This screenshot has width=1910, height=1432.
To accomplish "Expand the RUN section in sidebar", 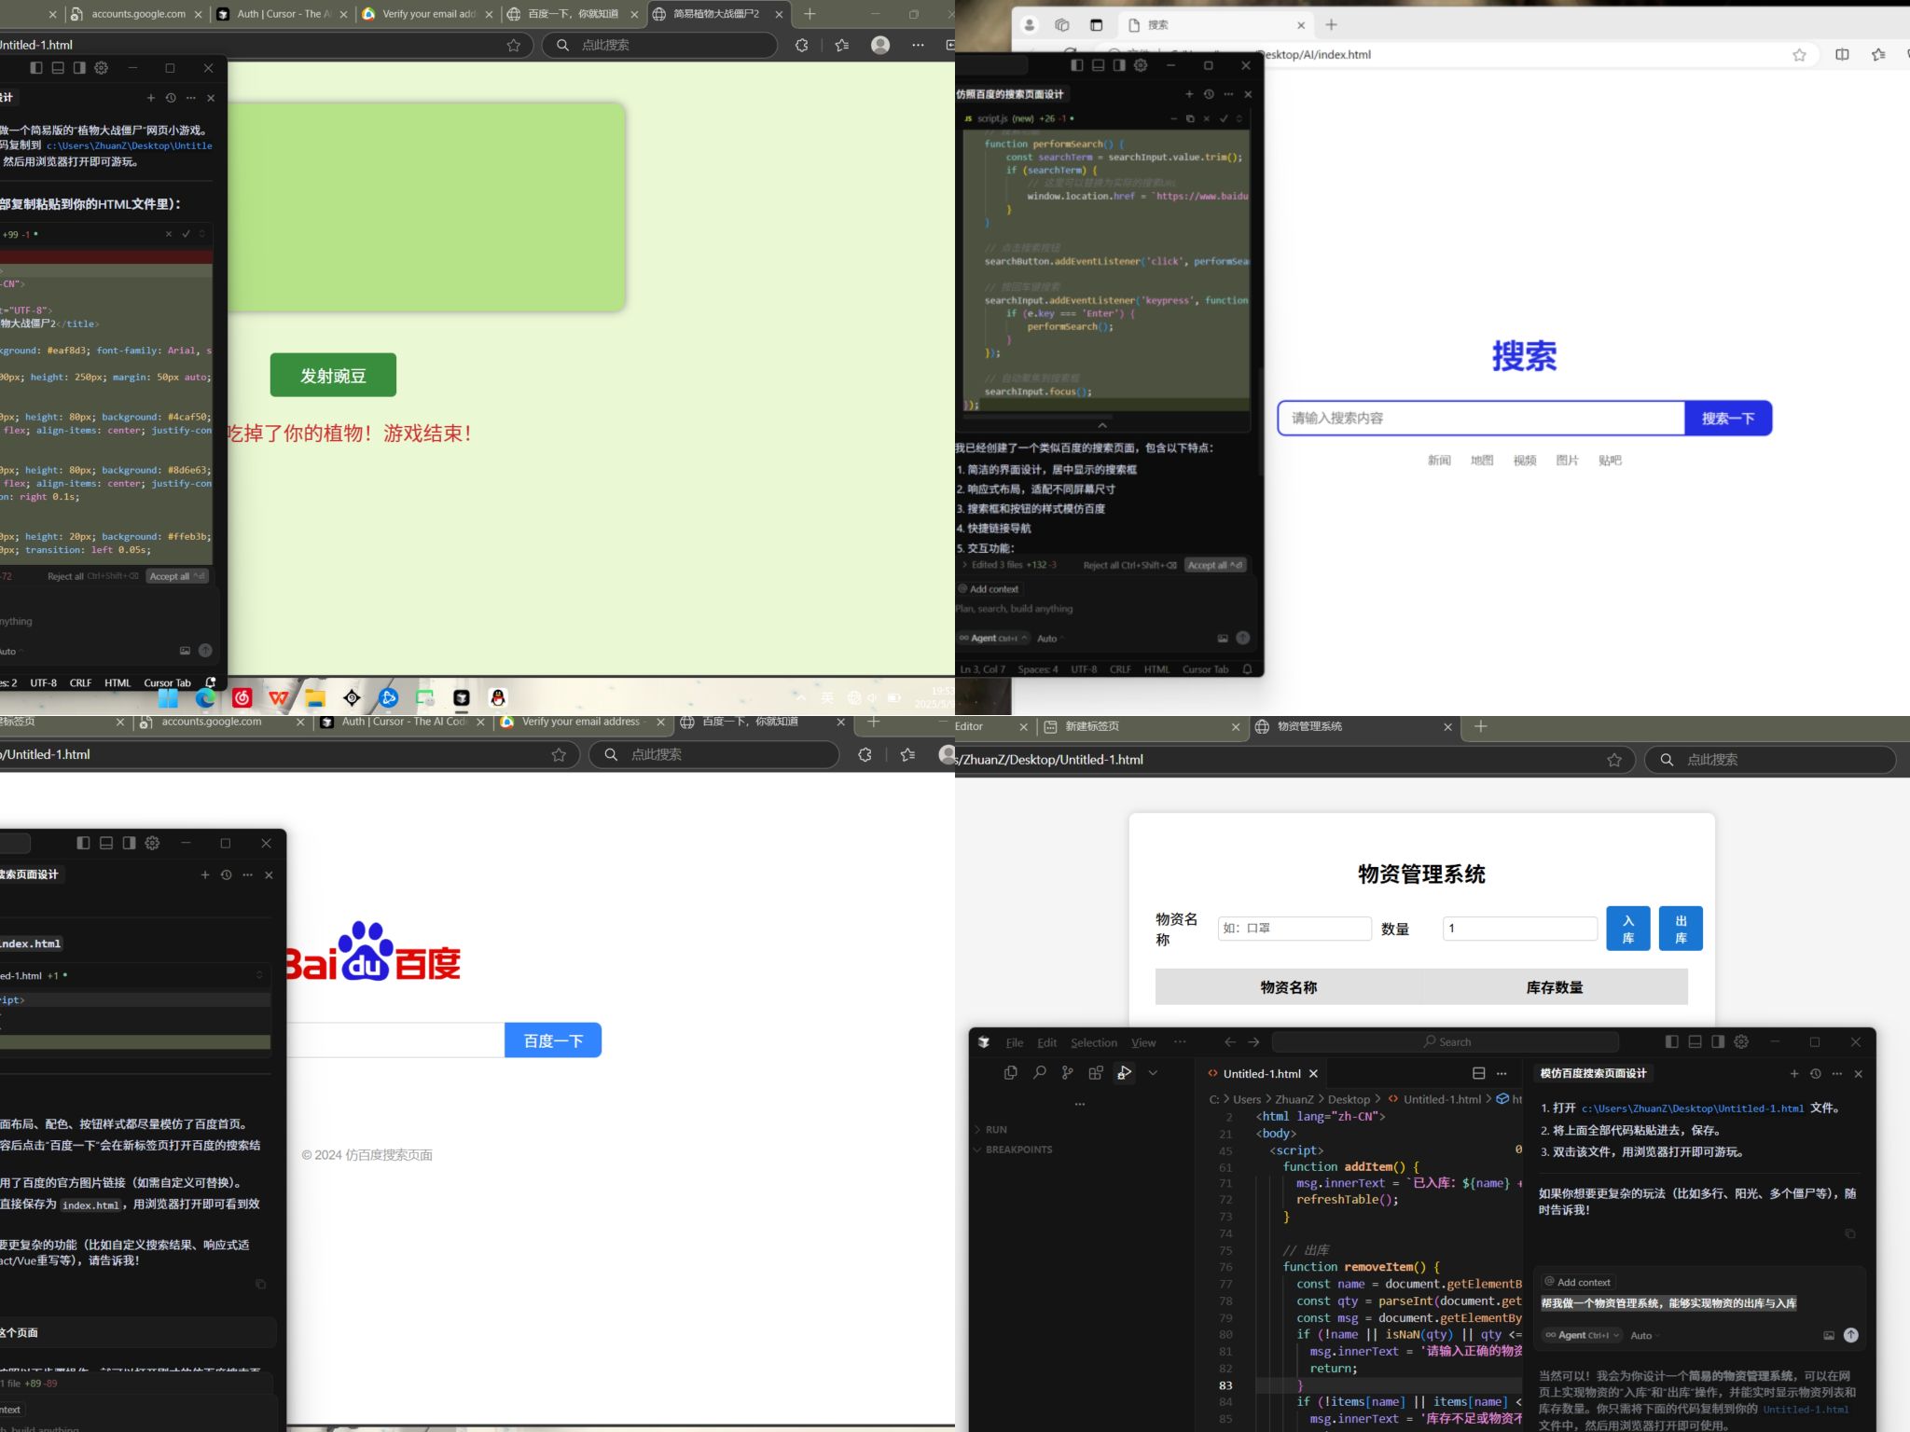I will click(995, 1129).
